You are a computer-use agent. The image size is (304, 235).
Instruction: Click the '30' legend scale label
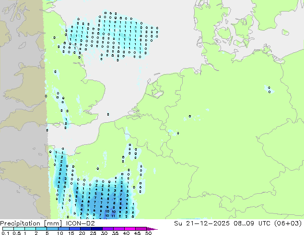coord(104,233)
